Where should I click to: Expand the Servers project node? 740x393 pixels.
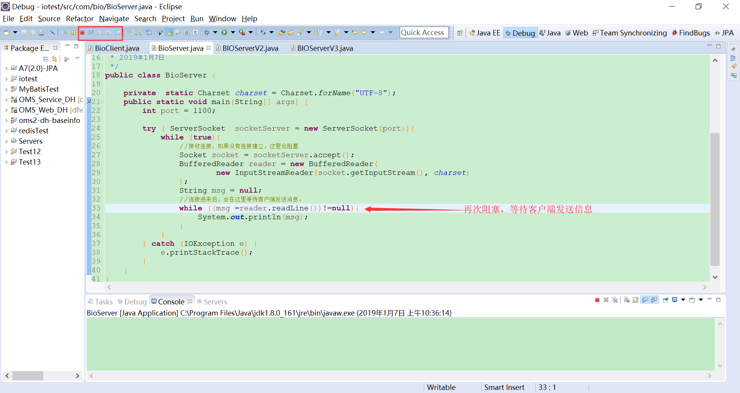pos(6,141)
